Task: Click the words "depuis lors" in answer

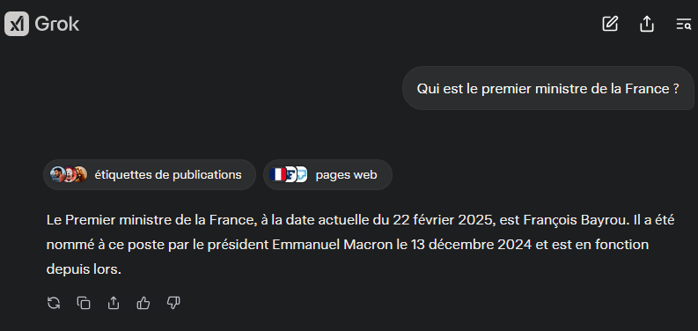Action: pyautogui.click(x=83, y=270)
